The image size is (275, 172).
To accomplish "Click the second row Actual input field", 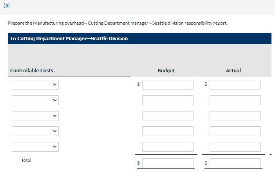I will [235, 100].
